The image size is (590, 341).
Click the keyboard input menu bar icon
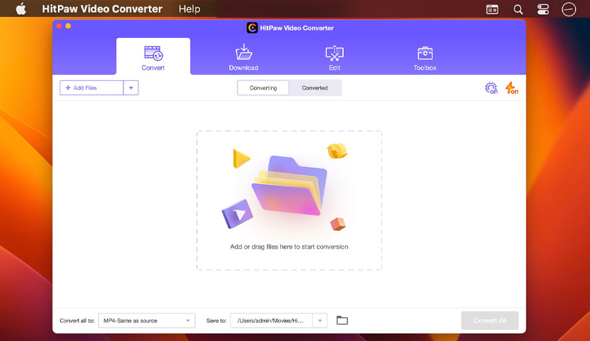point(492,9)
